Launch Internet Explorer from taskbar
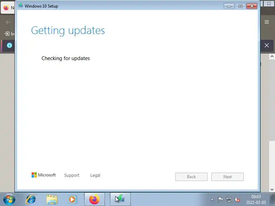 pos(31,199)
